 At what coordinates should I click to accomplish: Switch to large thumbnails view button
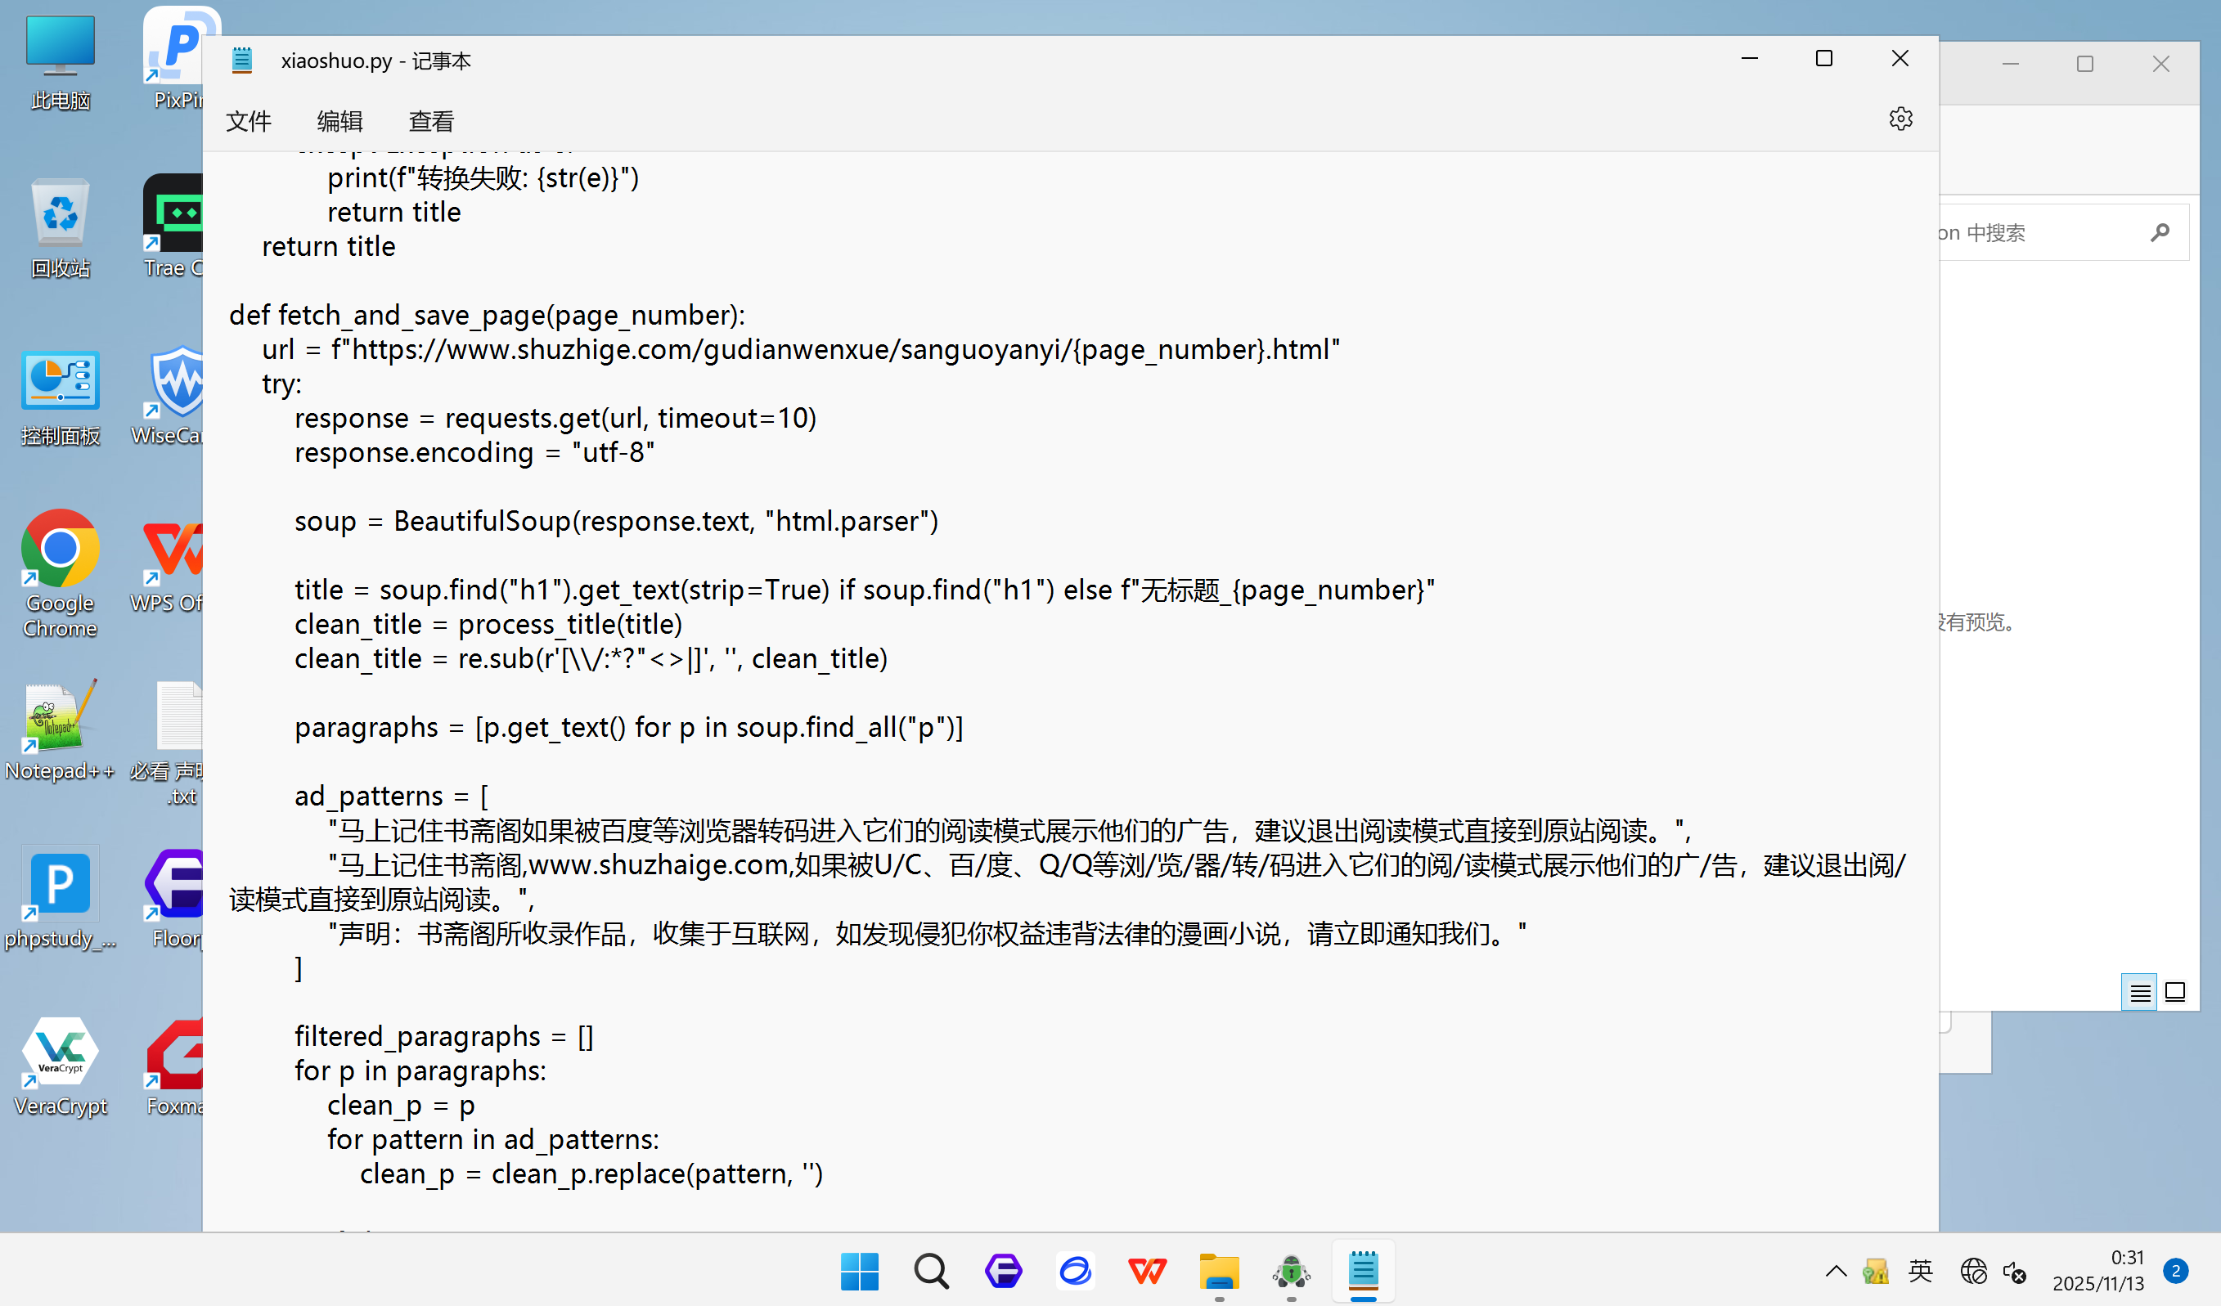[x=2174, y=993]
